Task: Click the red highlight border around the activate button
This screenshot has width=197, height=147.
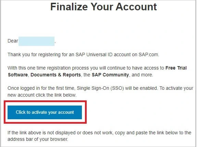Action: tap(45, 101)
